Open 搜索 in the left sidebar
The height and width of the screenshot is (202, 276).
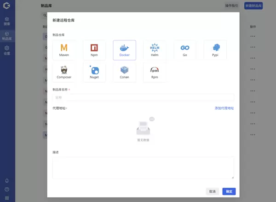pyautogui.click(x=7, y=21)
